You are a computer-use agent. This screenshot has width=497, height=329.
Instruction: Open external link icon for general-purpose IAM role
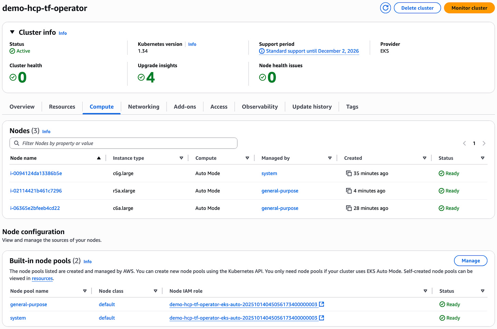click(x=321, y=304)
